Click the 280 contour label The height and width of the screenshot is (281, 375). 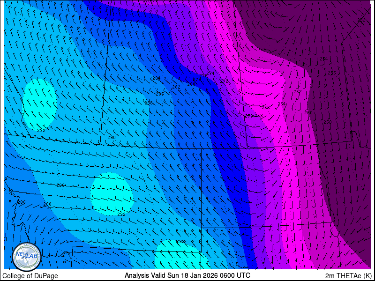tap(191, 84)
